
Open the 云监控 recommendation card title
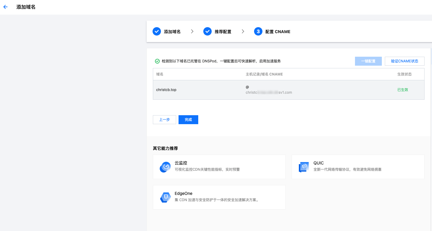(x=181, y=163)
